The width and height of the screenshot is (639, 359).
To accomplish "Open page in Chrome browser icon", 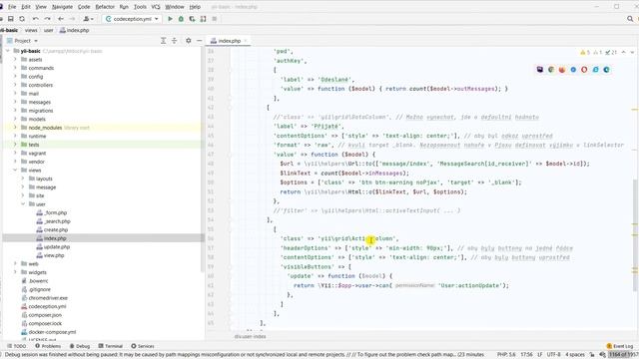I will pos(551,70).
